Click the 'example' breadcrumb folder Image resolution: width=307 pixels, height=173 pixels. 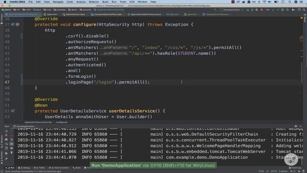(x=60, y=10)
